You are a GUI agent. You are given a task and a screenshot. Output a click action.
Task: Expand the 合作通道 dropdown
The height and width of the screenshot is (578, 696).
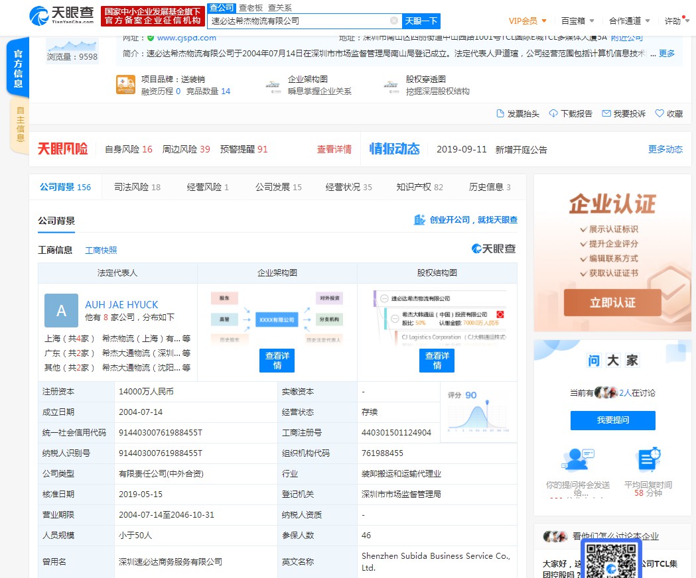pyautogui.click(x=630, y=21)
